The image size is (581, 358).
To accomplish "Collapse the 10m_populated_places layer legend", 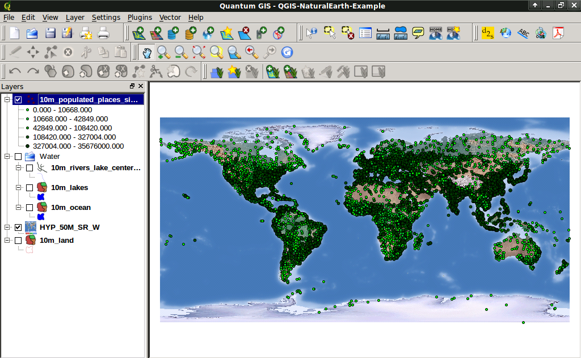I will 7,100.
